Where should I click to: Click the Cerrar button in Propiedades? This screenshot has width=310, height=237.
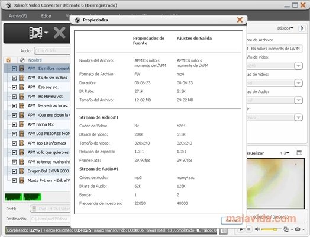point(231,220)
